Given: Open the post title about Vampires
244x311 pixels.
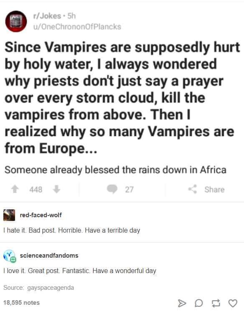Looking at the screenshot, I should [x=122, y=98].
